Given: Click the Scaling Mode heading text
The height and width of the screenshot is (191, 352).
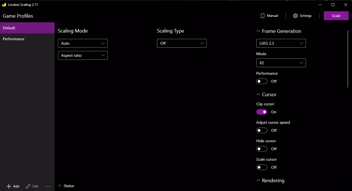Looking at the screenshot, I should (x=73, y=31).
